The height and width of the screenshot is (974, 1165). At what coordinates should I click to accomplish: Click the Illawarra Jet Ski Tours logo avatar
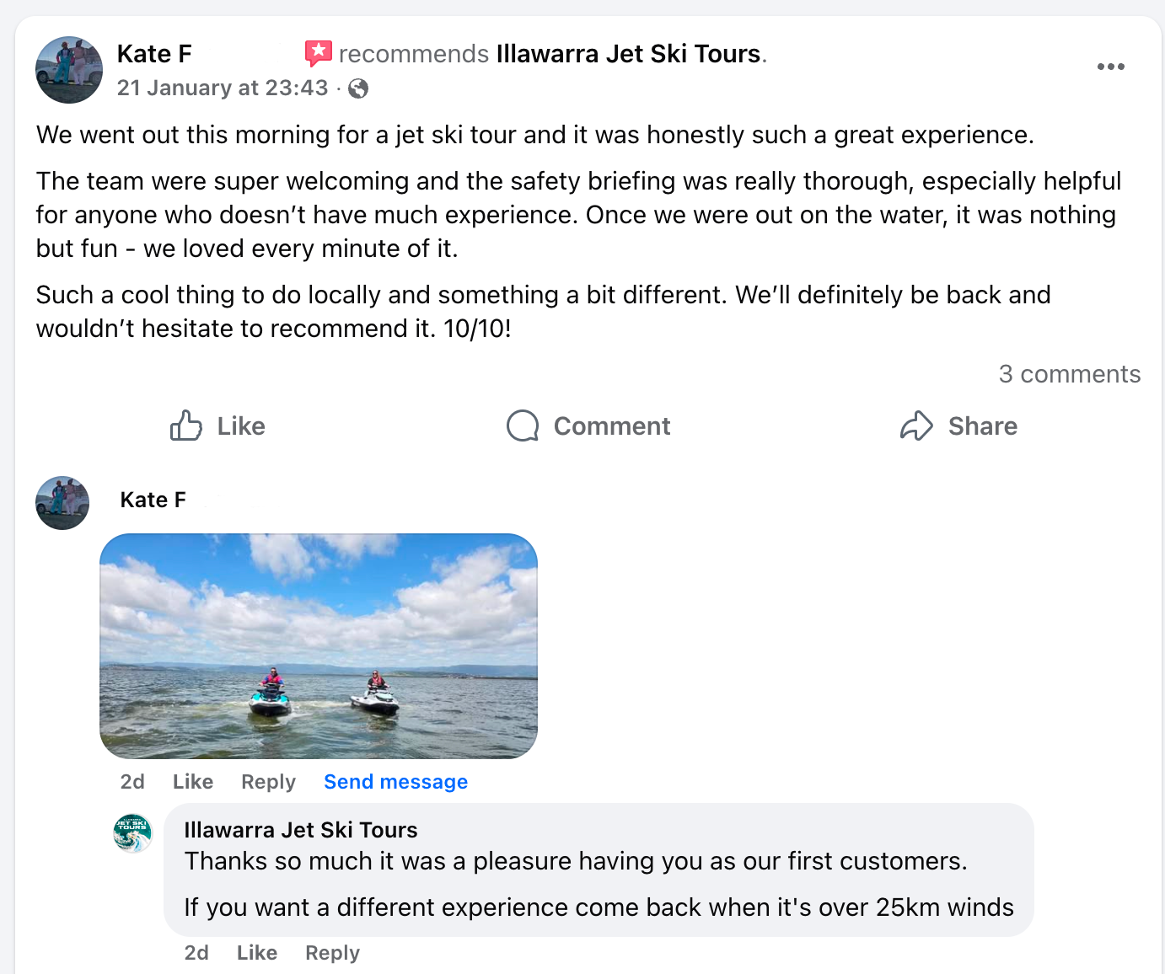(132, 833)
